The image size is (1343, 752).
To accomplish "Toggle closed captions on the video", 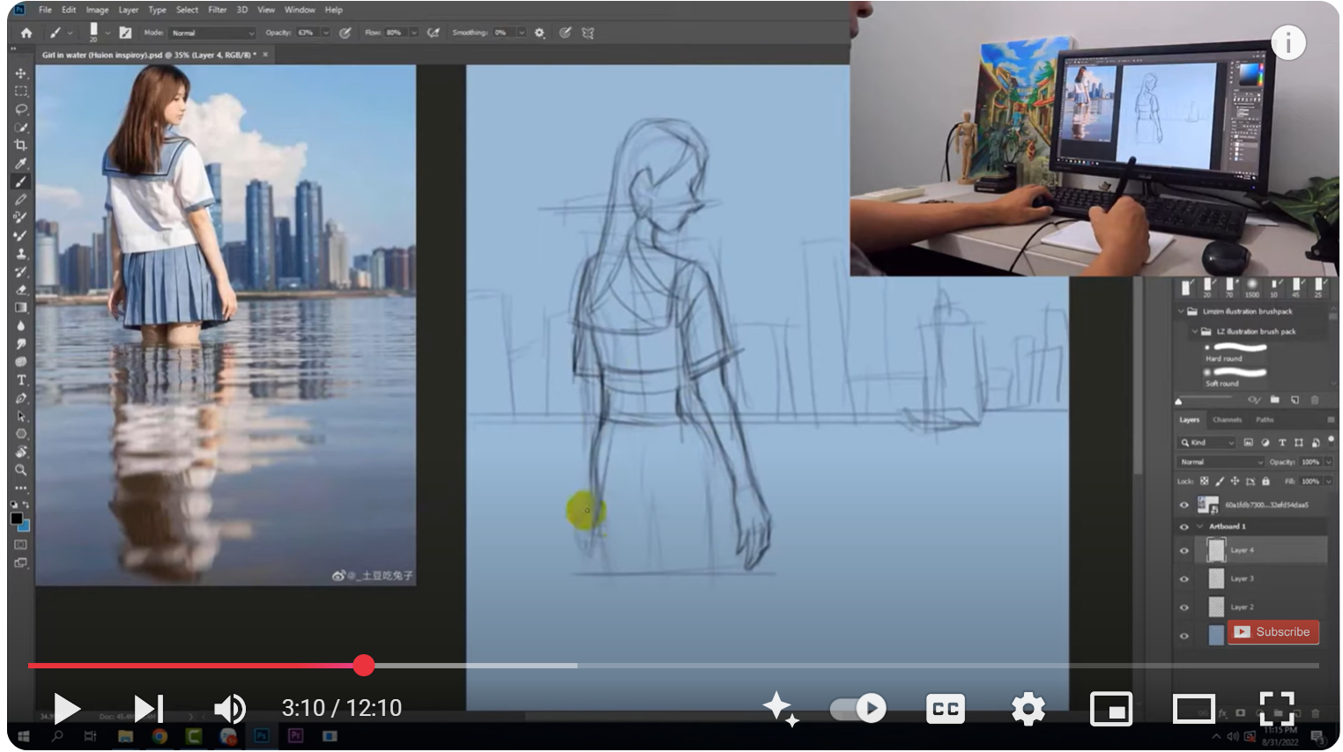I will tap(946, 708).
